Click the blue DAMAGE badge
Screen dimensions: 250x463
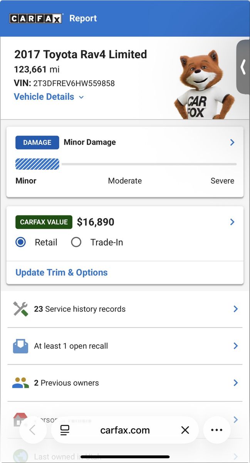[37, 142]
